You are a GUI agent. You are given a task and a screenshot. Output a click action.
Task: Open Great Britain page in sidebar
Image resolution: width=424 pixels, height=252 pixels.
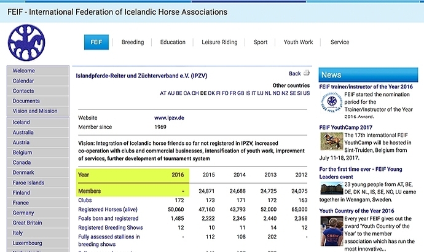[38, 222]
